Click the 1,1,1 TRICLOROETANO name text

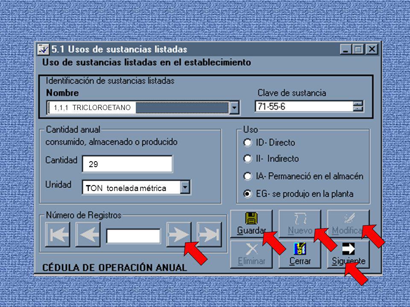tap(92, 107)
